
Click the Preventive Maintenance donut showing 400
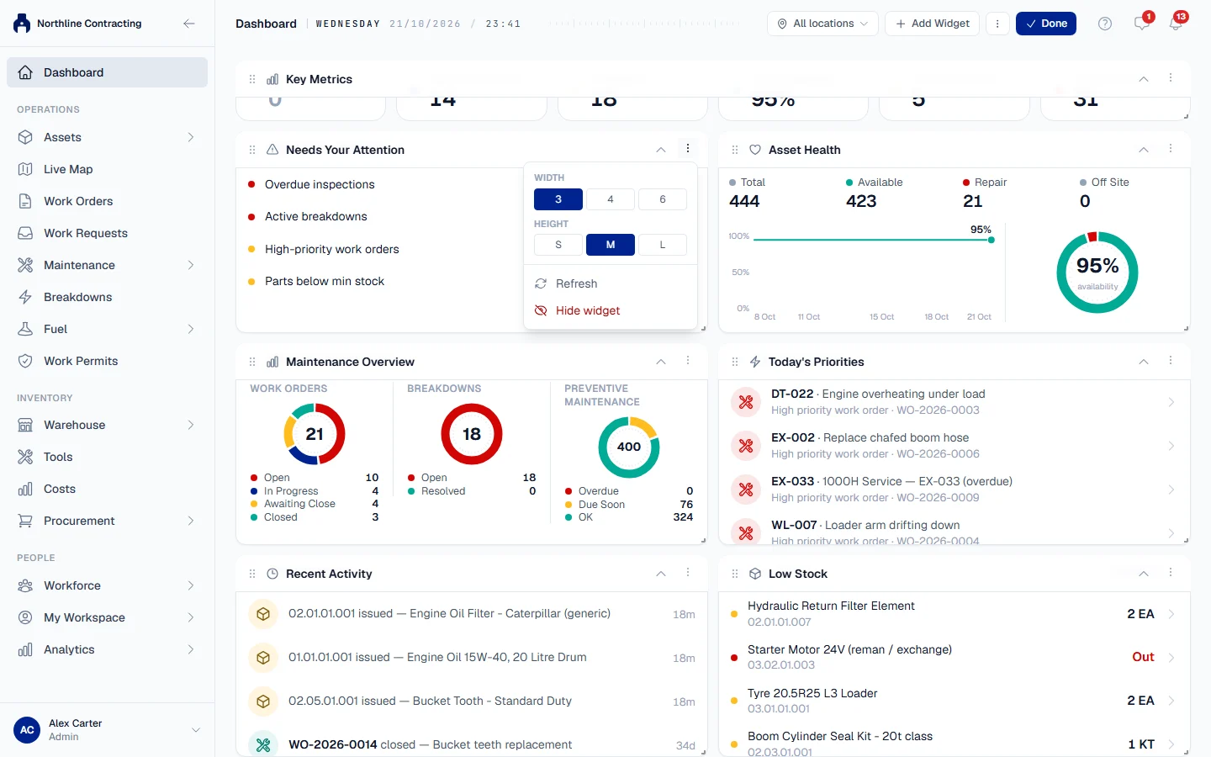tap(629, 447)
